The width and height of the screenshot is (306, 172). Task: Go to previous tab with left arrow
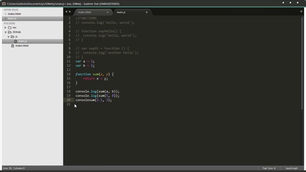(x=66, y=11)
